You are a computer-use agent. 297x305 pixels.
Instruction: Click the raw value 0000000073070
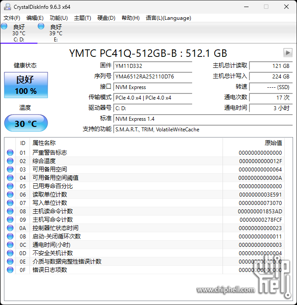pyautogui.click(x=260, y=203)
